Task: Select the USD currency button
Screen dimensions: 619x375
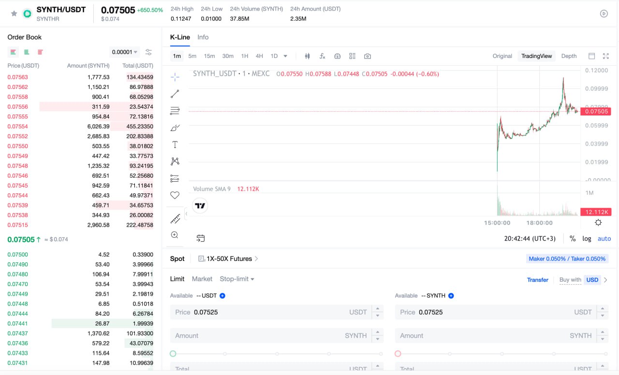Action: tap(592, 280)
